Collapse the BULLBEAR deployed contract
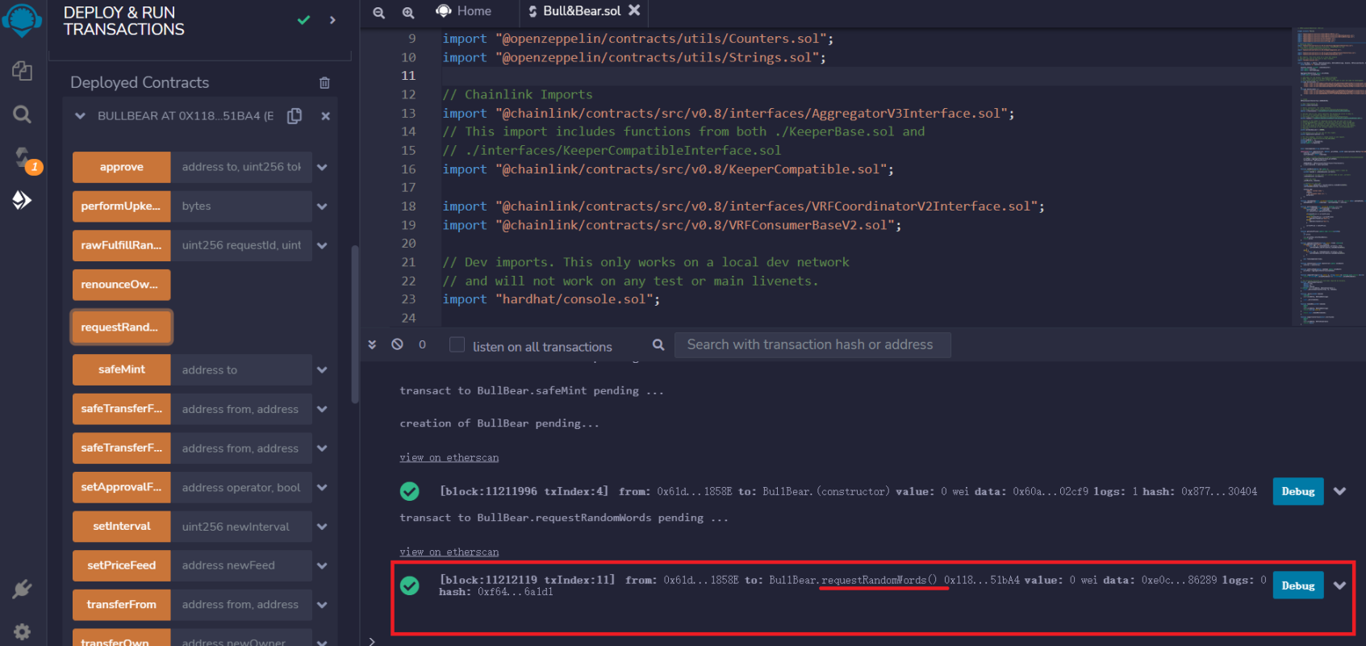The height and width of the screenshot is (646, 1366). pos(80,116)
